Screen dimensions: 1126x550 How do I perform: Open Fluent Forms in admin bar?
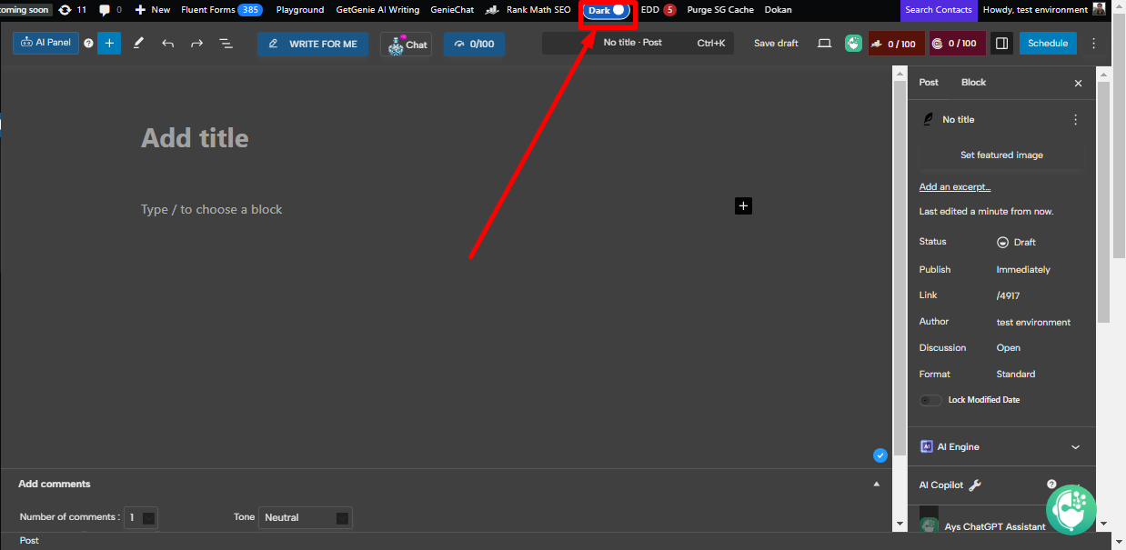[x=222, y=10]
